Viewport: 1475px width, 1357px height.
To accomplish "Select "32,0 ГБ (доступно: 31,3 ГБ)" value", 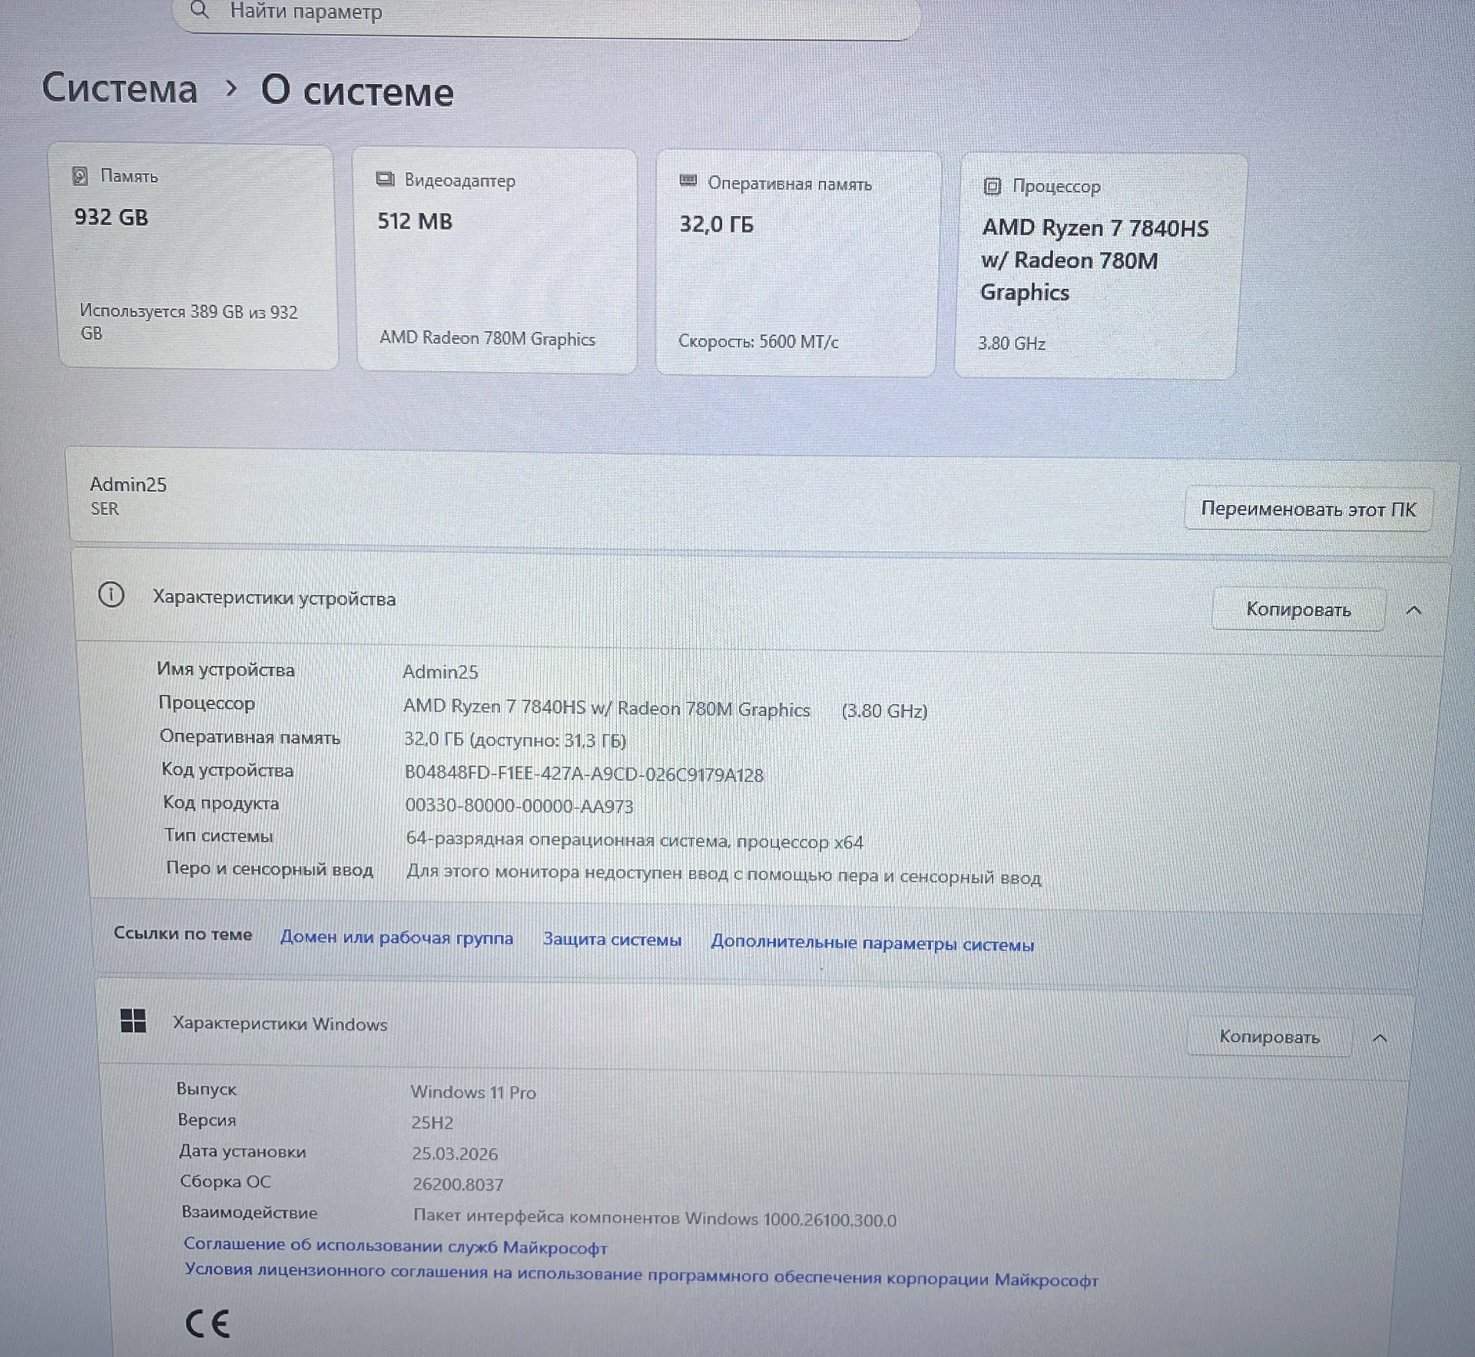I will (x=515, y=740).
